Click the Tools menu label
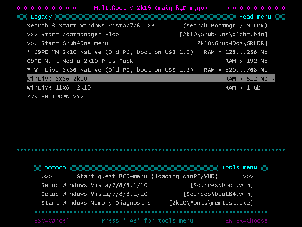The image size is (302, 227). coord(239,168)
